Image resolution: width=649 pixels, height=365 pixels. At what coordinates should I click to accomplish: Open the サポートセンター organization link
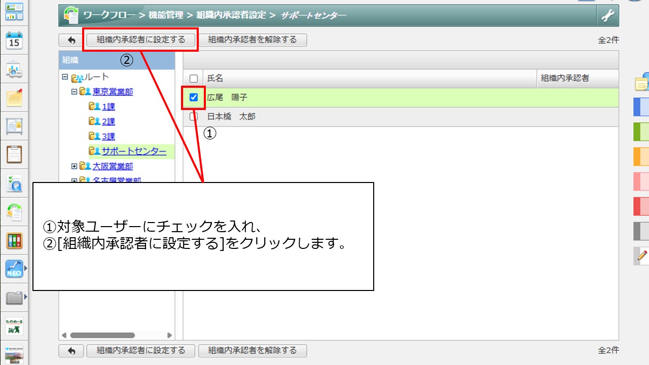click(x=134, y=151)
